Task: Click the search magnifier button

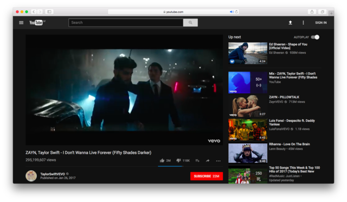Action: (x=190, y=23)
